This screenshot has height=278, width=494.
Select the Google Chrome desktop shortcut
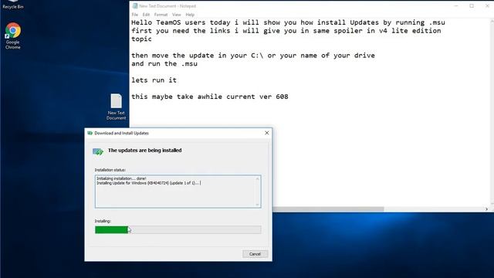click(x=13, y=36)
